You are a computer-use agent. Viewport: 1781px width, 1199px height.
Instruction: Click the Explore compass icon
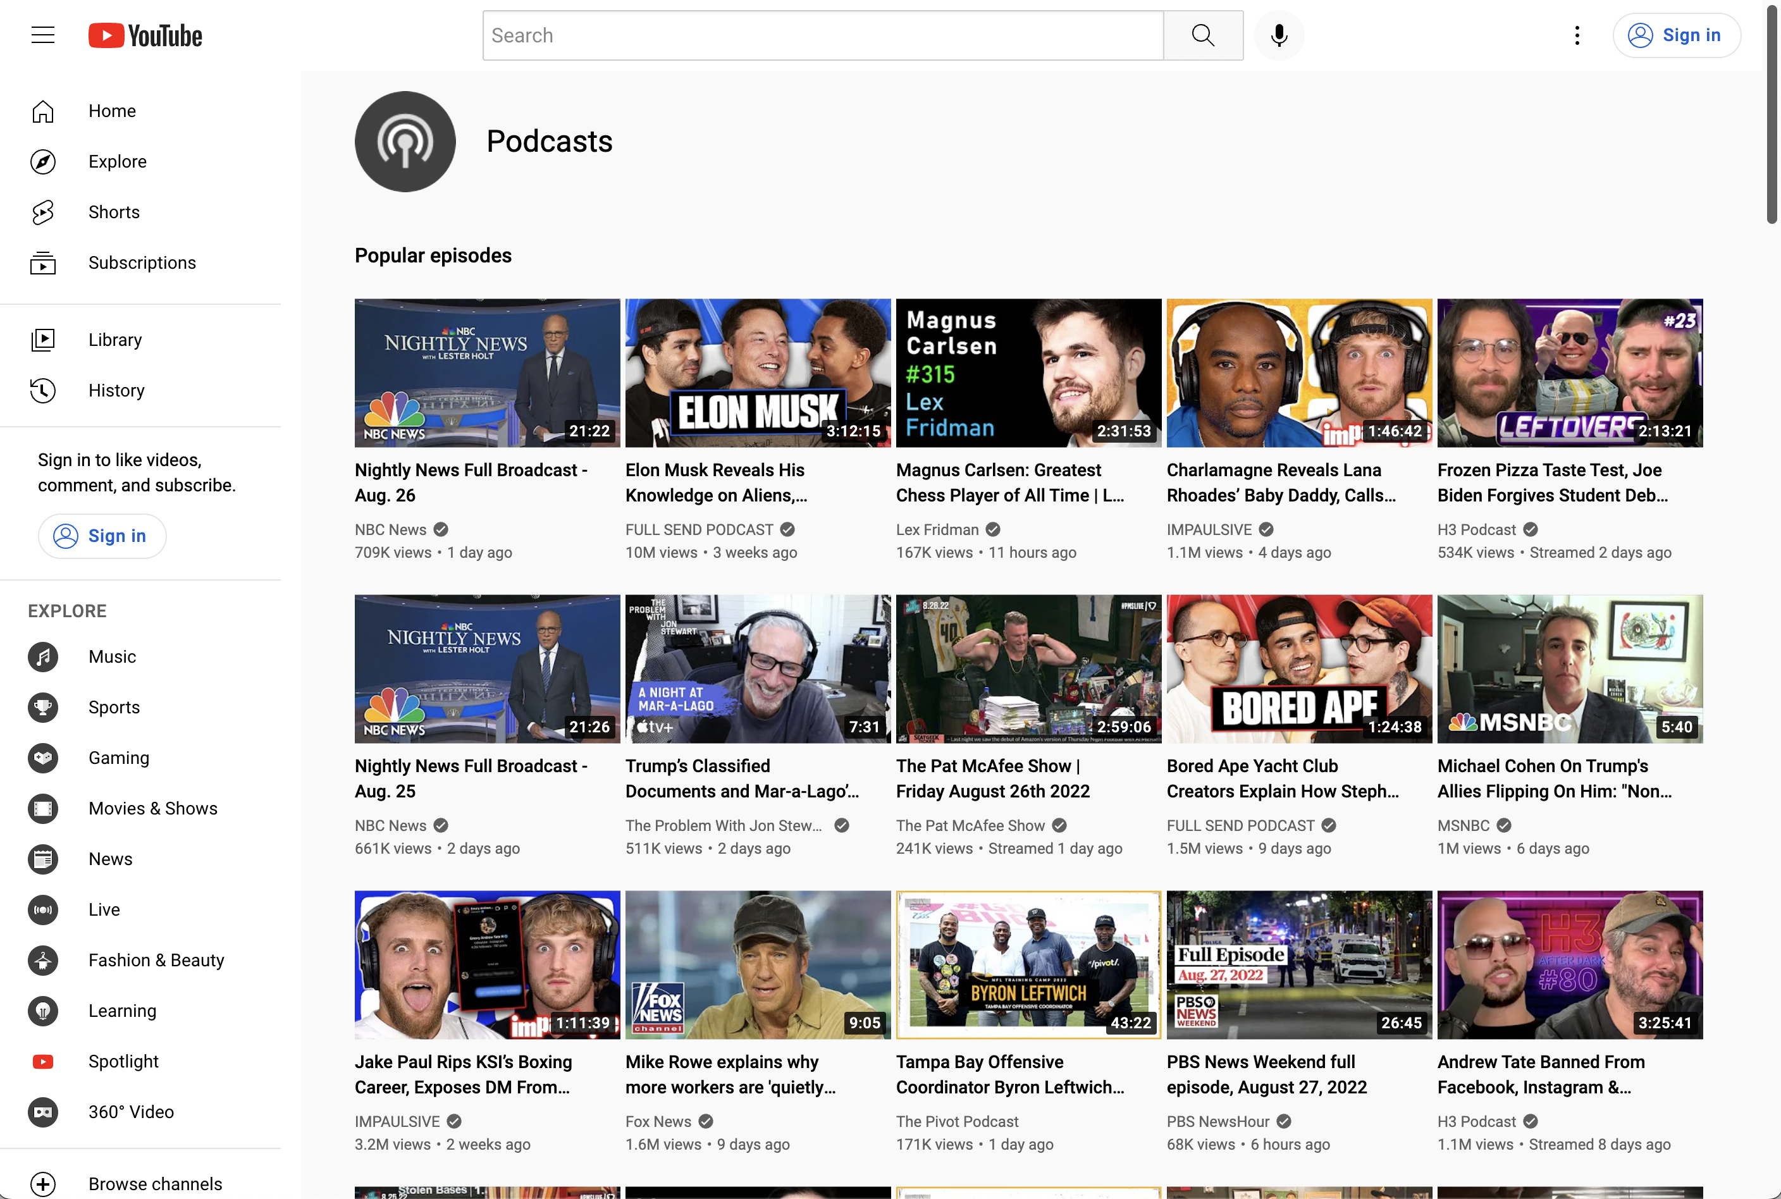[43, 161]
